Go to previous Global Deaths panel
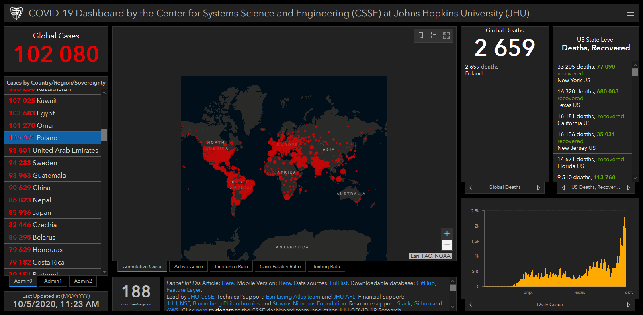Image resolution: width=643 pixels, height=315 pixels. click(471, 188)
